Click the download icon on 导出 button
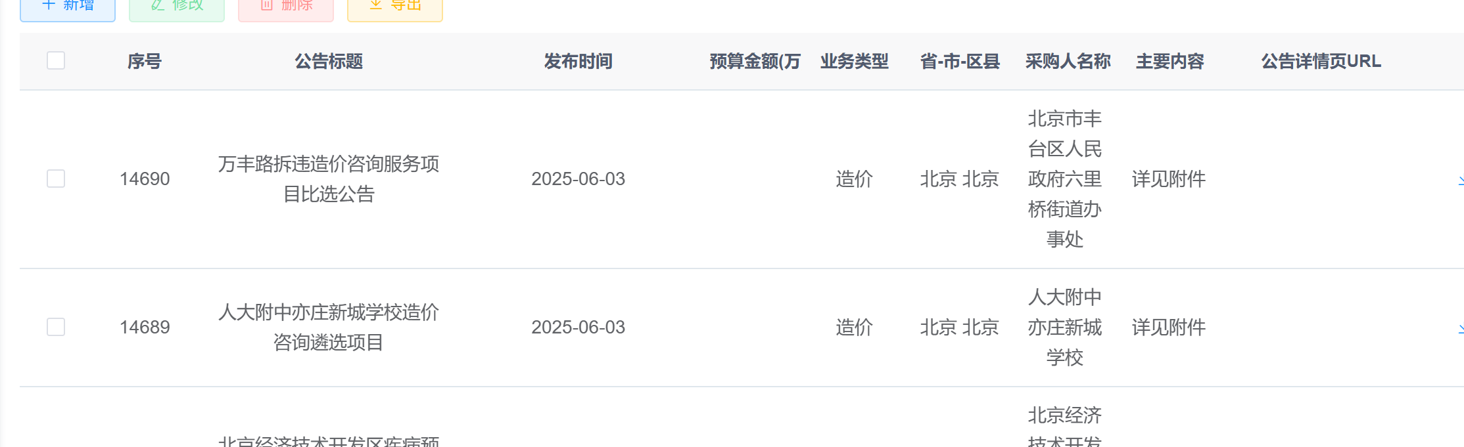 tap(376, 5)
